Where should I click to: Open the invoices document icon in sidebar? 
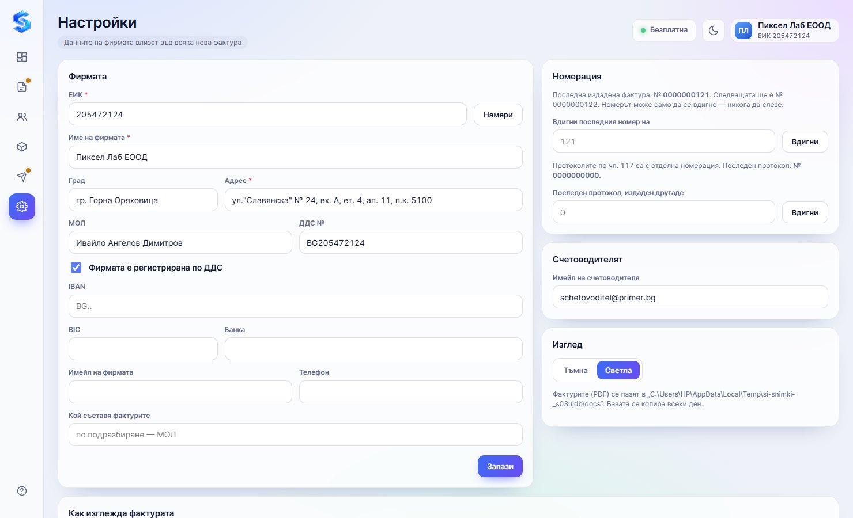pyautogui.click(x=22, y=87)
